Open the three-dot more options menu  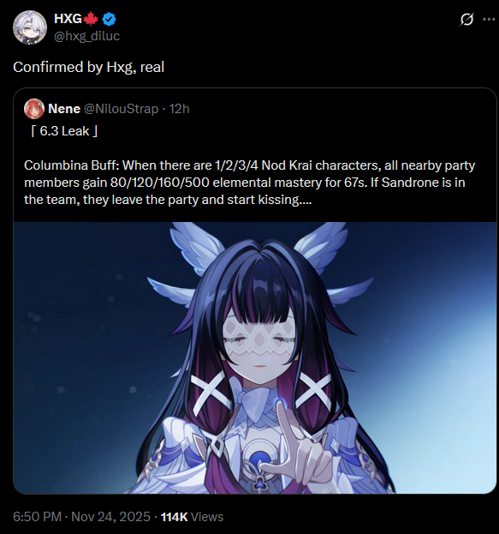489,20
